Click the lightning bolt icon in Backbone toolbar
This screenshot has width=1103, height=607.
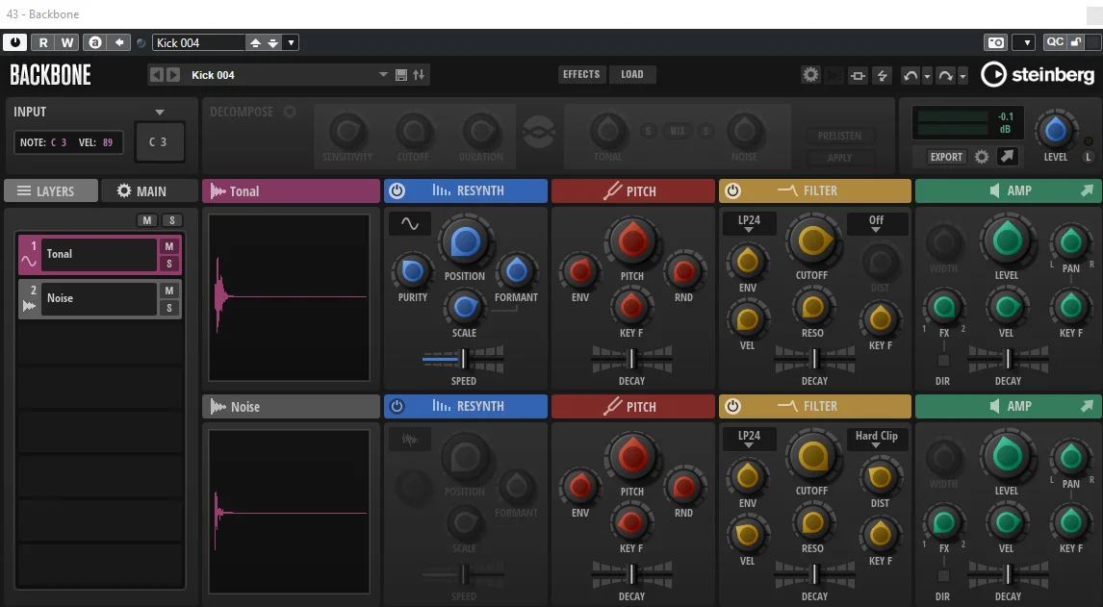(x=883, y=75)
